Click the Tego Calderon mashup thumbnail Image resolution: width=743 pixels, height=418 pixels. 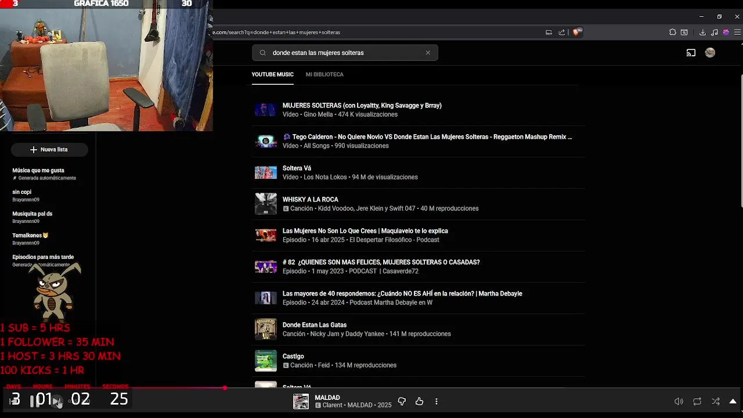[266, 141]
